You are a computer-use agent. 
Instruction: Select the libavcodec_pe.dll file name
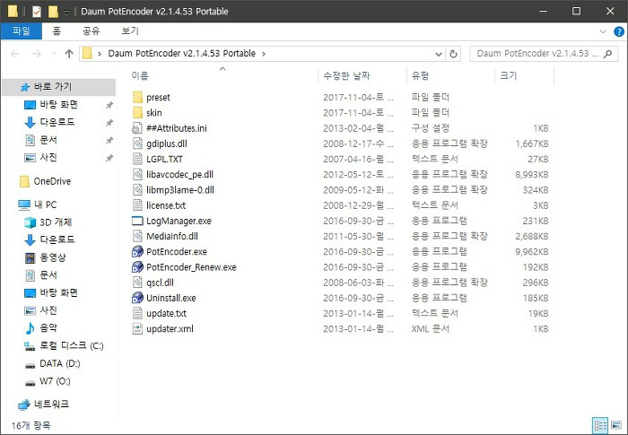click(179, 175)
